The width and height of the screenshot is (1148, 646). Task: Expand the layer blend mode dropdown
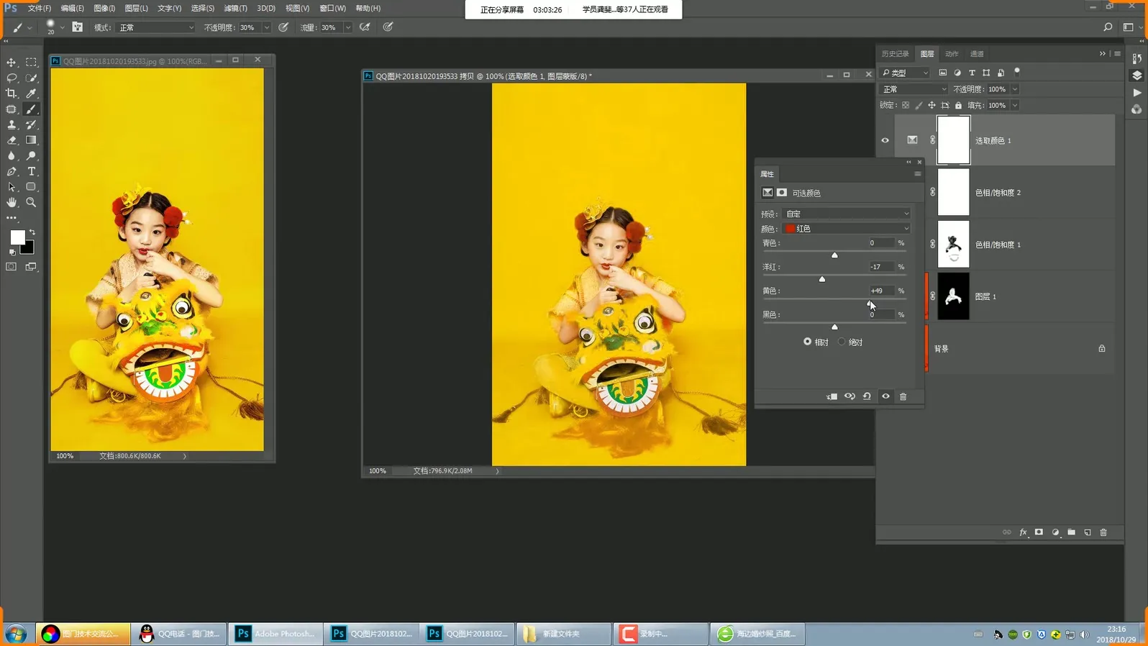coord(914,89)
